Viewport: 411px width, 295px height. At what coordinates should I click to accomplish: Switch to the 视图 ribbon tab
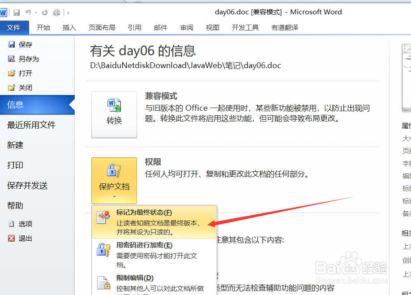click(x=212, y=27)
